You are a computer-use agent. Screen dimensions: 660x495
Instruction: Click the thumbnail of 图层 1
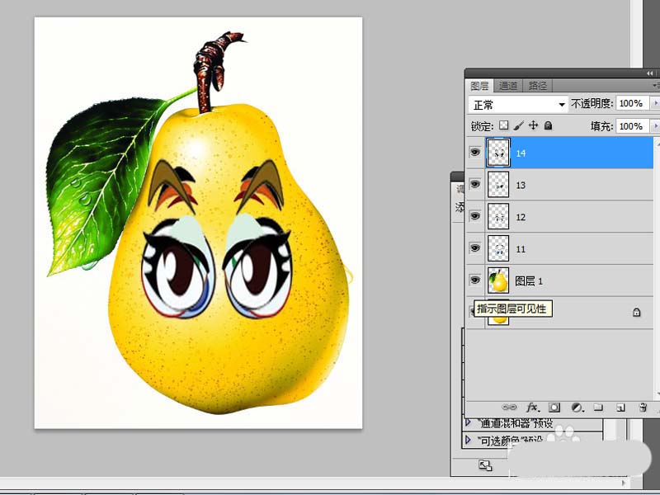pyautogui.click(x=498, y=280)
